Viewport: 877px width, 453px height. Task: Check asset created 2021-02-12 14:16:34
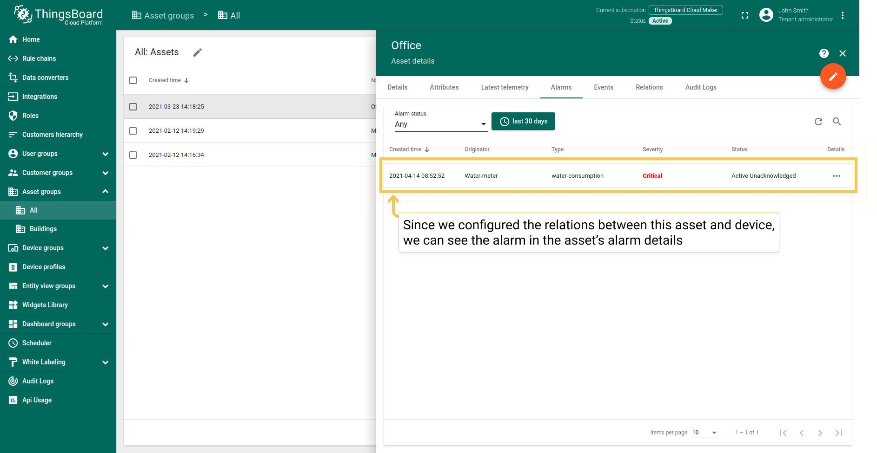coord(133,155)
